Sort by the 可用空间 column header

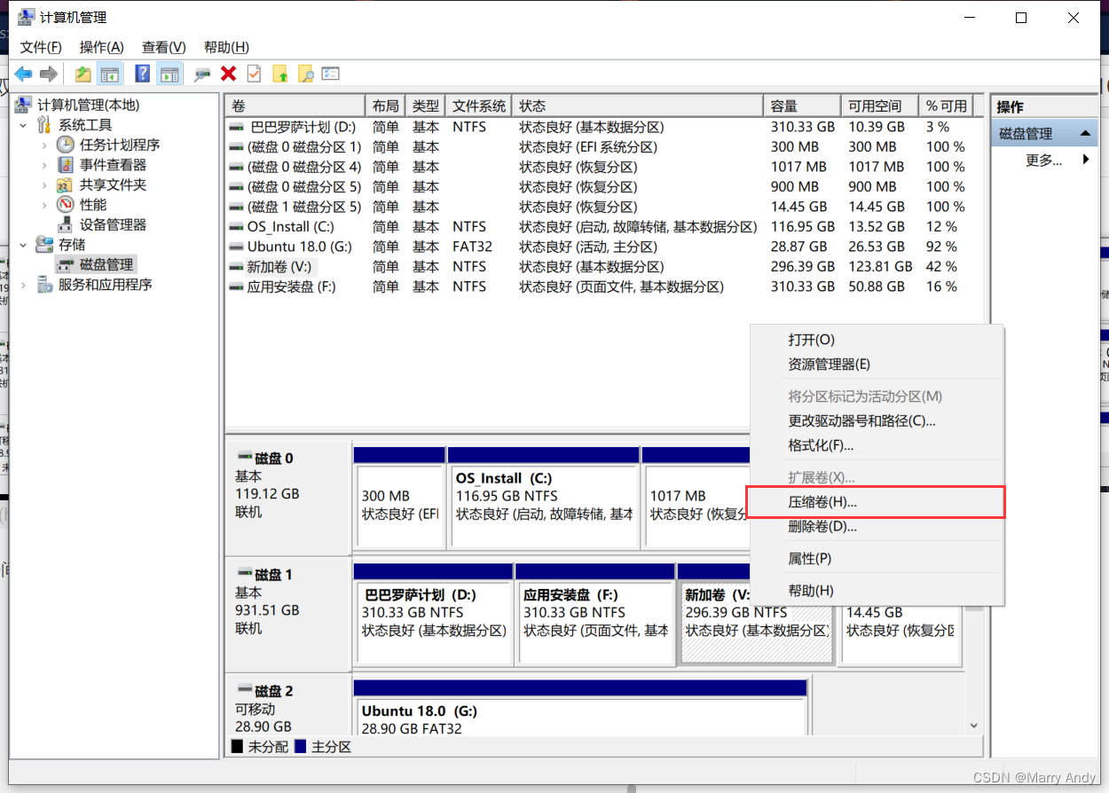point(874,106)
